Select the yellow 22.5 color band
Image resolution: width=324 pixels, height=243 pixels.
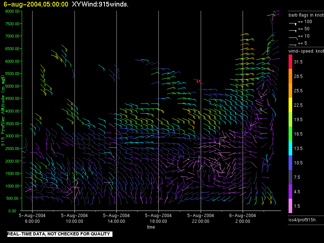pos(290,105)
